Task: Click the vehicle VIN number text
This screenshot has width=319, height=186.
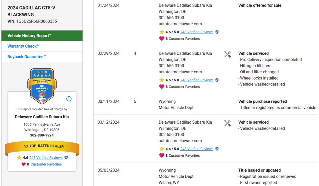Action: tap(36, 21)
